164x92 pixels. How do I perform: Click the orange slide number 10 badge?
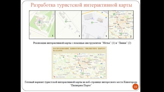point(136,87)
